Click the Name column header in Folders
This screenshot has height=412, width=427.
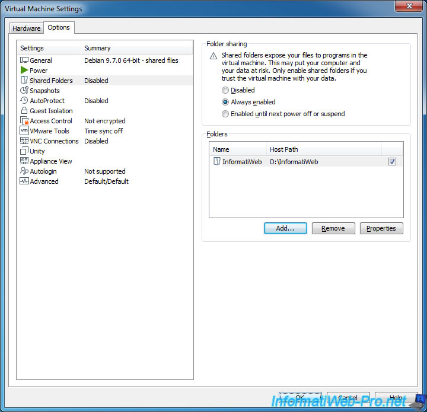point(238,149)
